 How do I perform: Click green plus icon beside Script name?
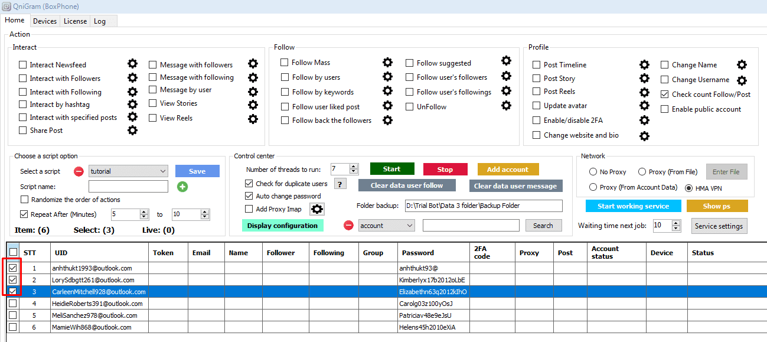click(x=182, y=187)
